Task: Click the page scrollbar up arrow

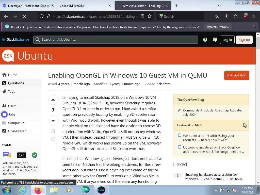Action: coord(258,35)
